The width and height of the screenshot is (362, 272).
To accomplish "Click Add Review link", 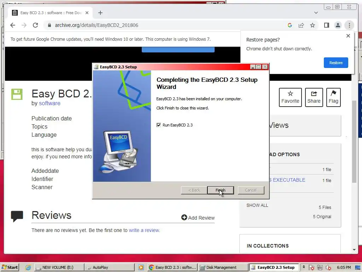I will (198, 218).
